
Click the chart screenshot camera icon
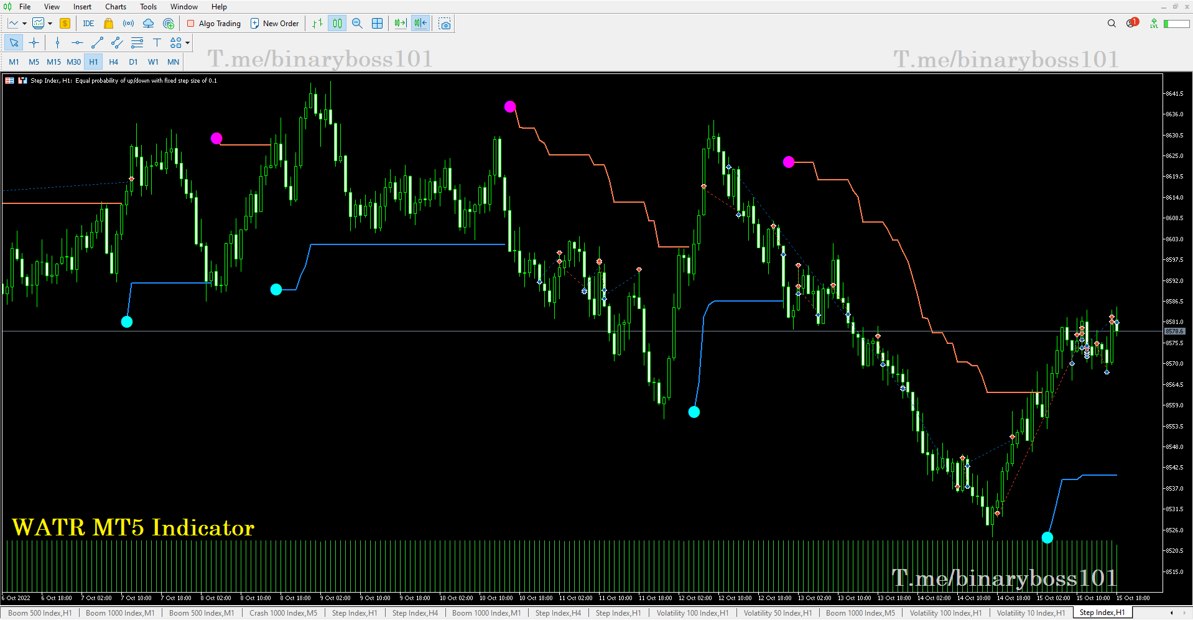click(444, 24)
